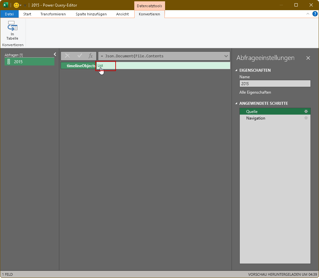Open the Datei tab

click(x=9, y=14)
